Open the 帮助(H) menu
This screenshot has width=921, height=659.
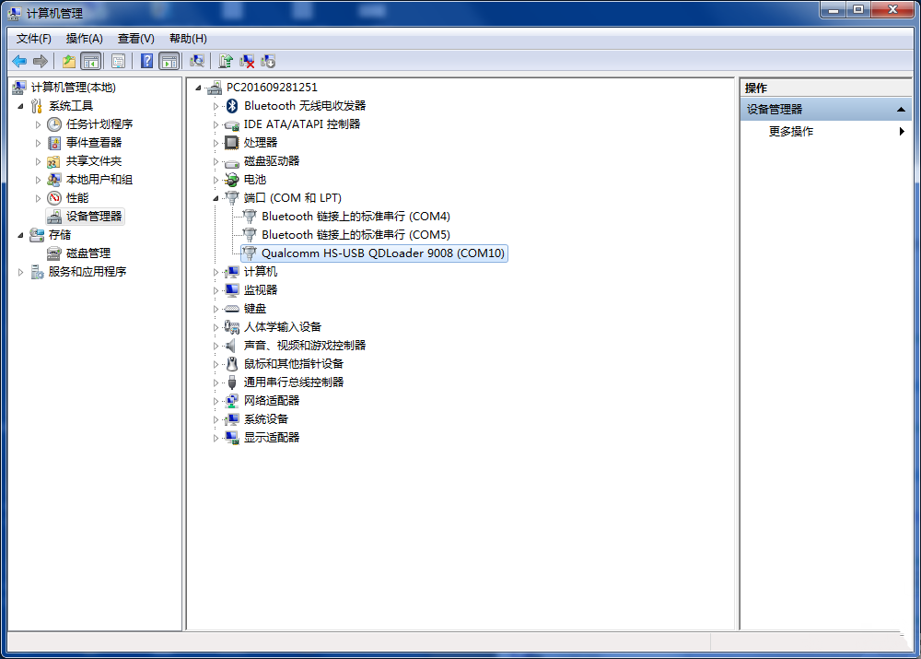pyautogui.click(x=188, y=39)
